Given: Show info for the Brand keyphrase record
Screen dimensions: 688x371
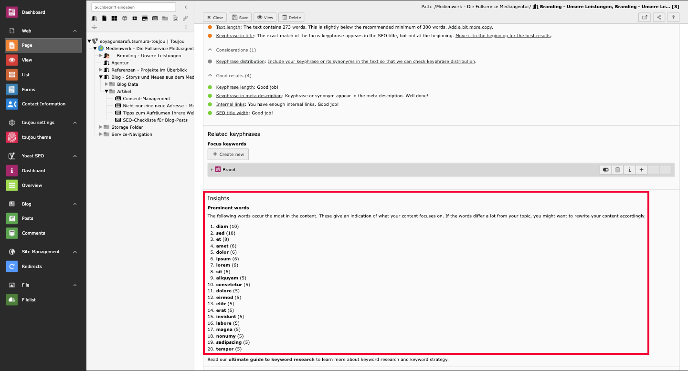Looking at the screenshot, I should point(629,170).
